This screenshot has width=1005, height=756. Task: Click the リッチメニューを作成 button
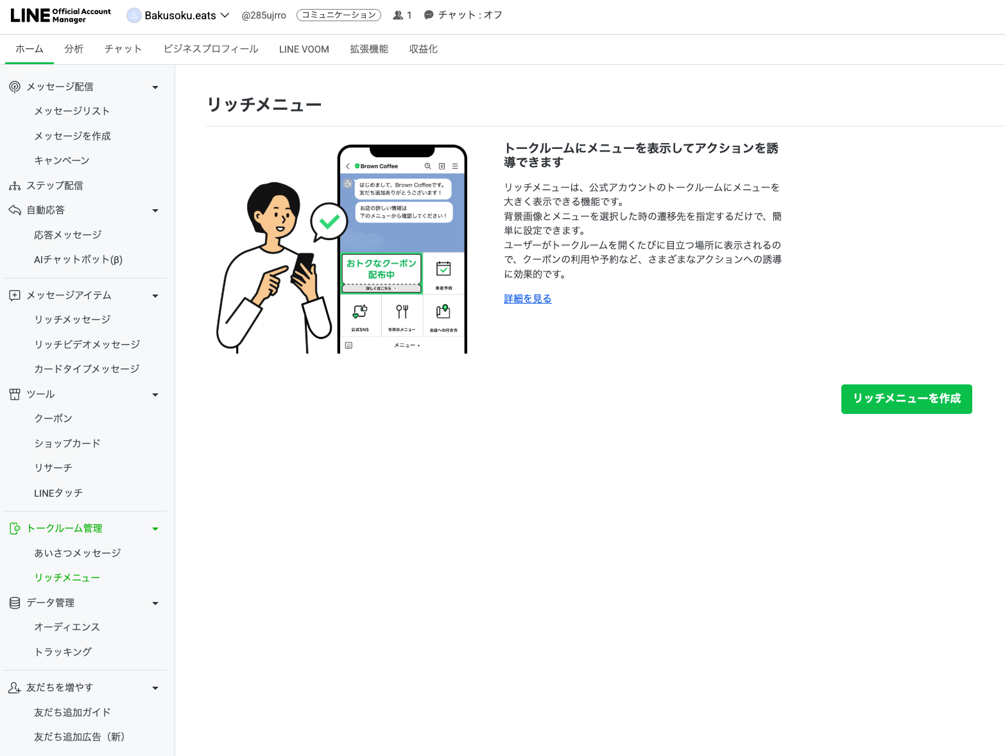[x=906, y=399]
